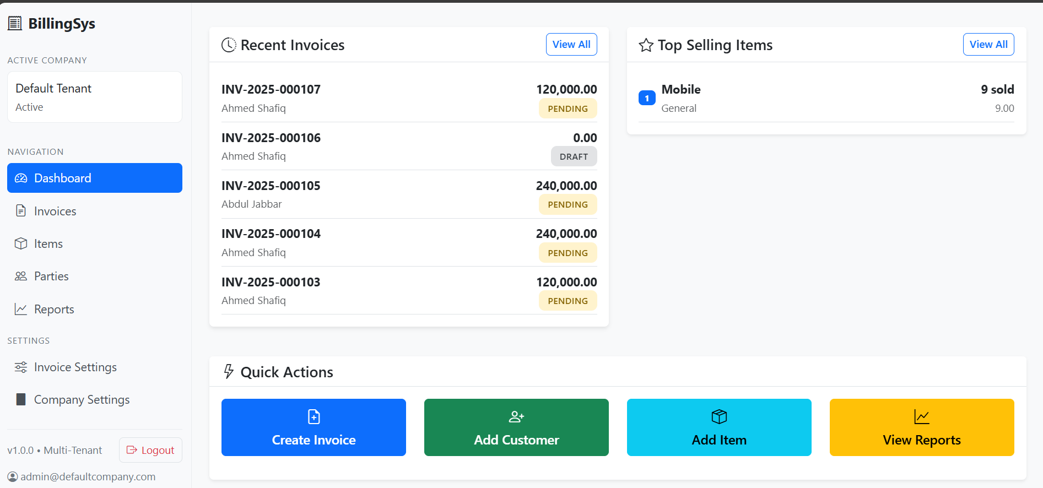
Task: Click the Items box icon in sidebar
Action: click(x=21, y=243)
